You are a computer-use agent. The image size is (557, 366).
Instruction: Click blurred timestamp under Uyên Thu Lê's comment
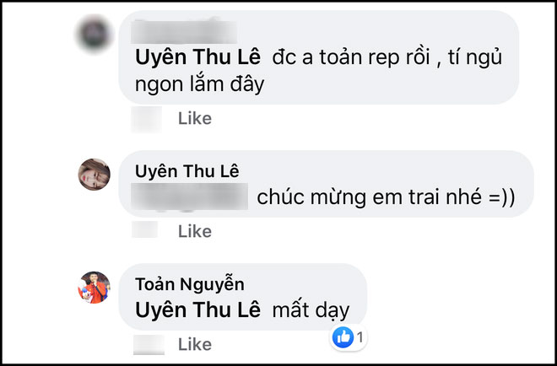click(145, 229)
